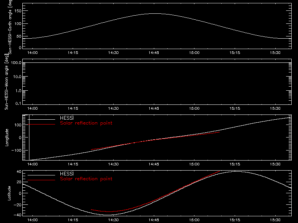Click the 10.0 tick on Moon angle plot
The height and width of the screenshot is (223, 298).
point(17,77)
